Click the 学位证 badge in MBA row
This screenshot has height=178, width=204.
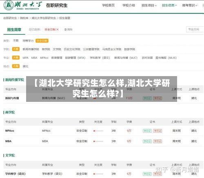147,141
